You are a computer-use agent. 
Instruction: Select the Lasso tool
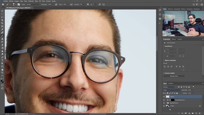pyautogui.click(x=2, y=17)
